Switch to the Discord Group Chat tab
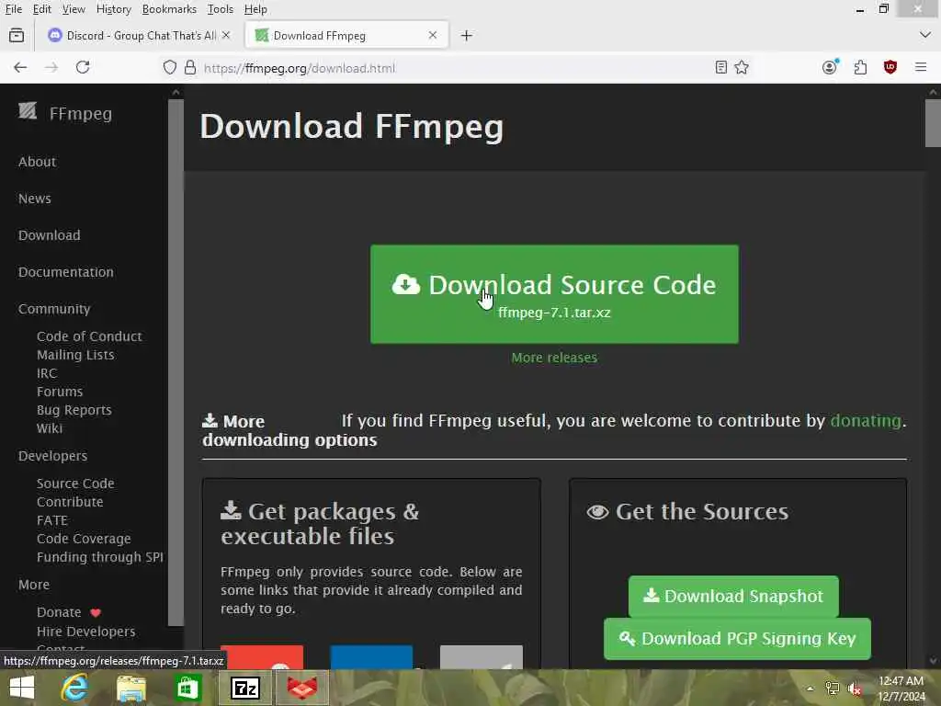 (x=140, y=36)
